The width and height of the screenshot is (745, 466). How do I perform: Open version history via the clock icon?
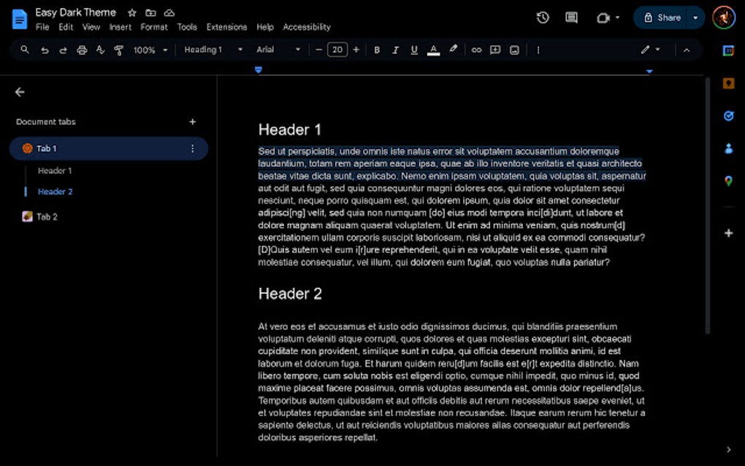coord(541,17)
